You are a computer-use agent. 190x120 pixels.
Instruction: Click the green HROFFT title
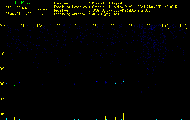click(x=31, y=2)
